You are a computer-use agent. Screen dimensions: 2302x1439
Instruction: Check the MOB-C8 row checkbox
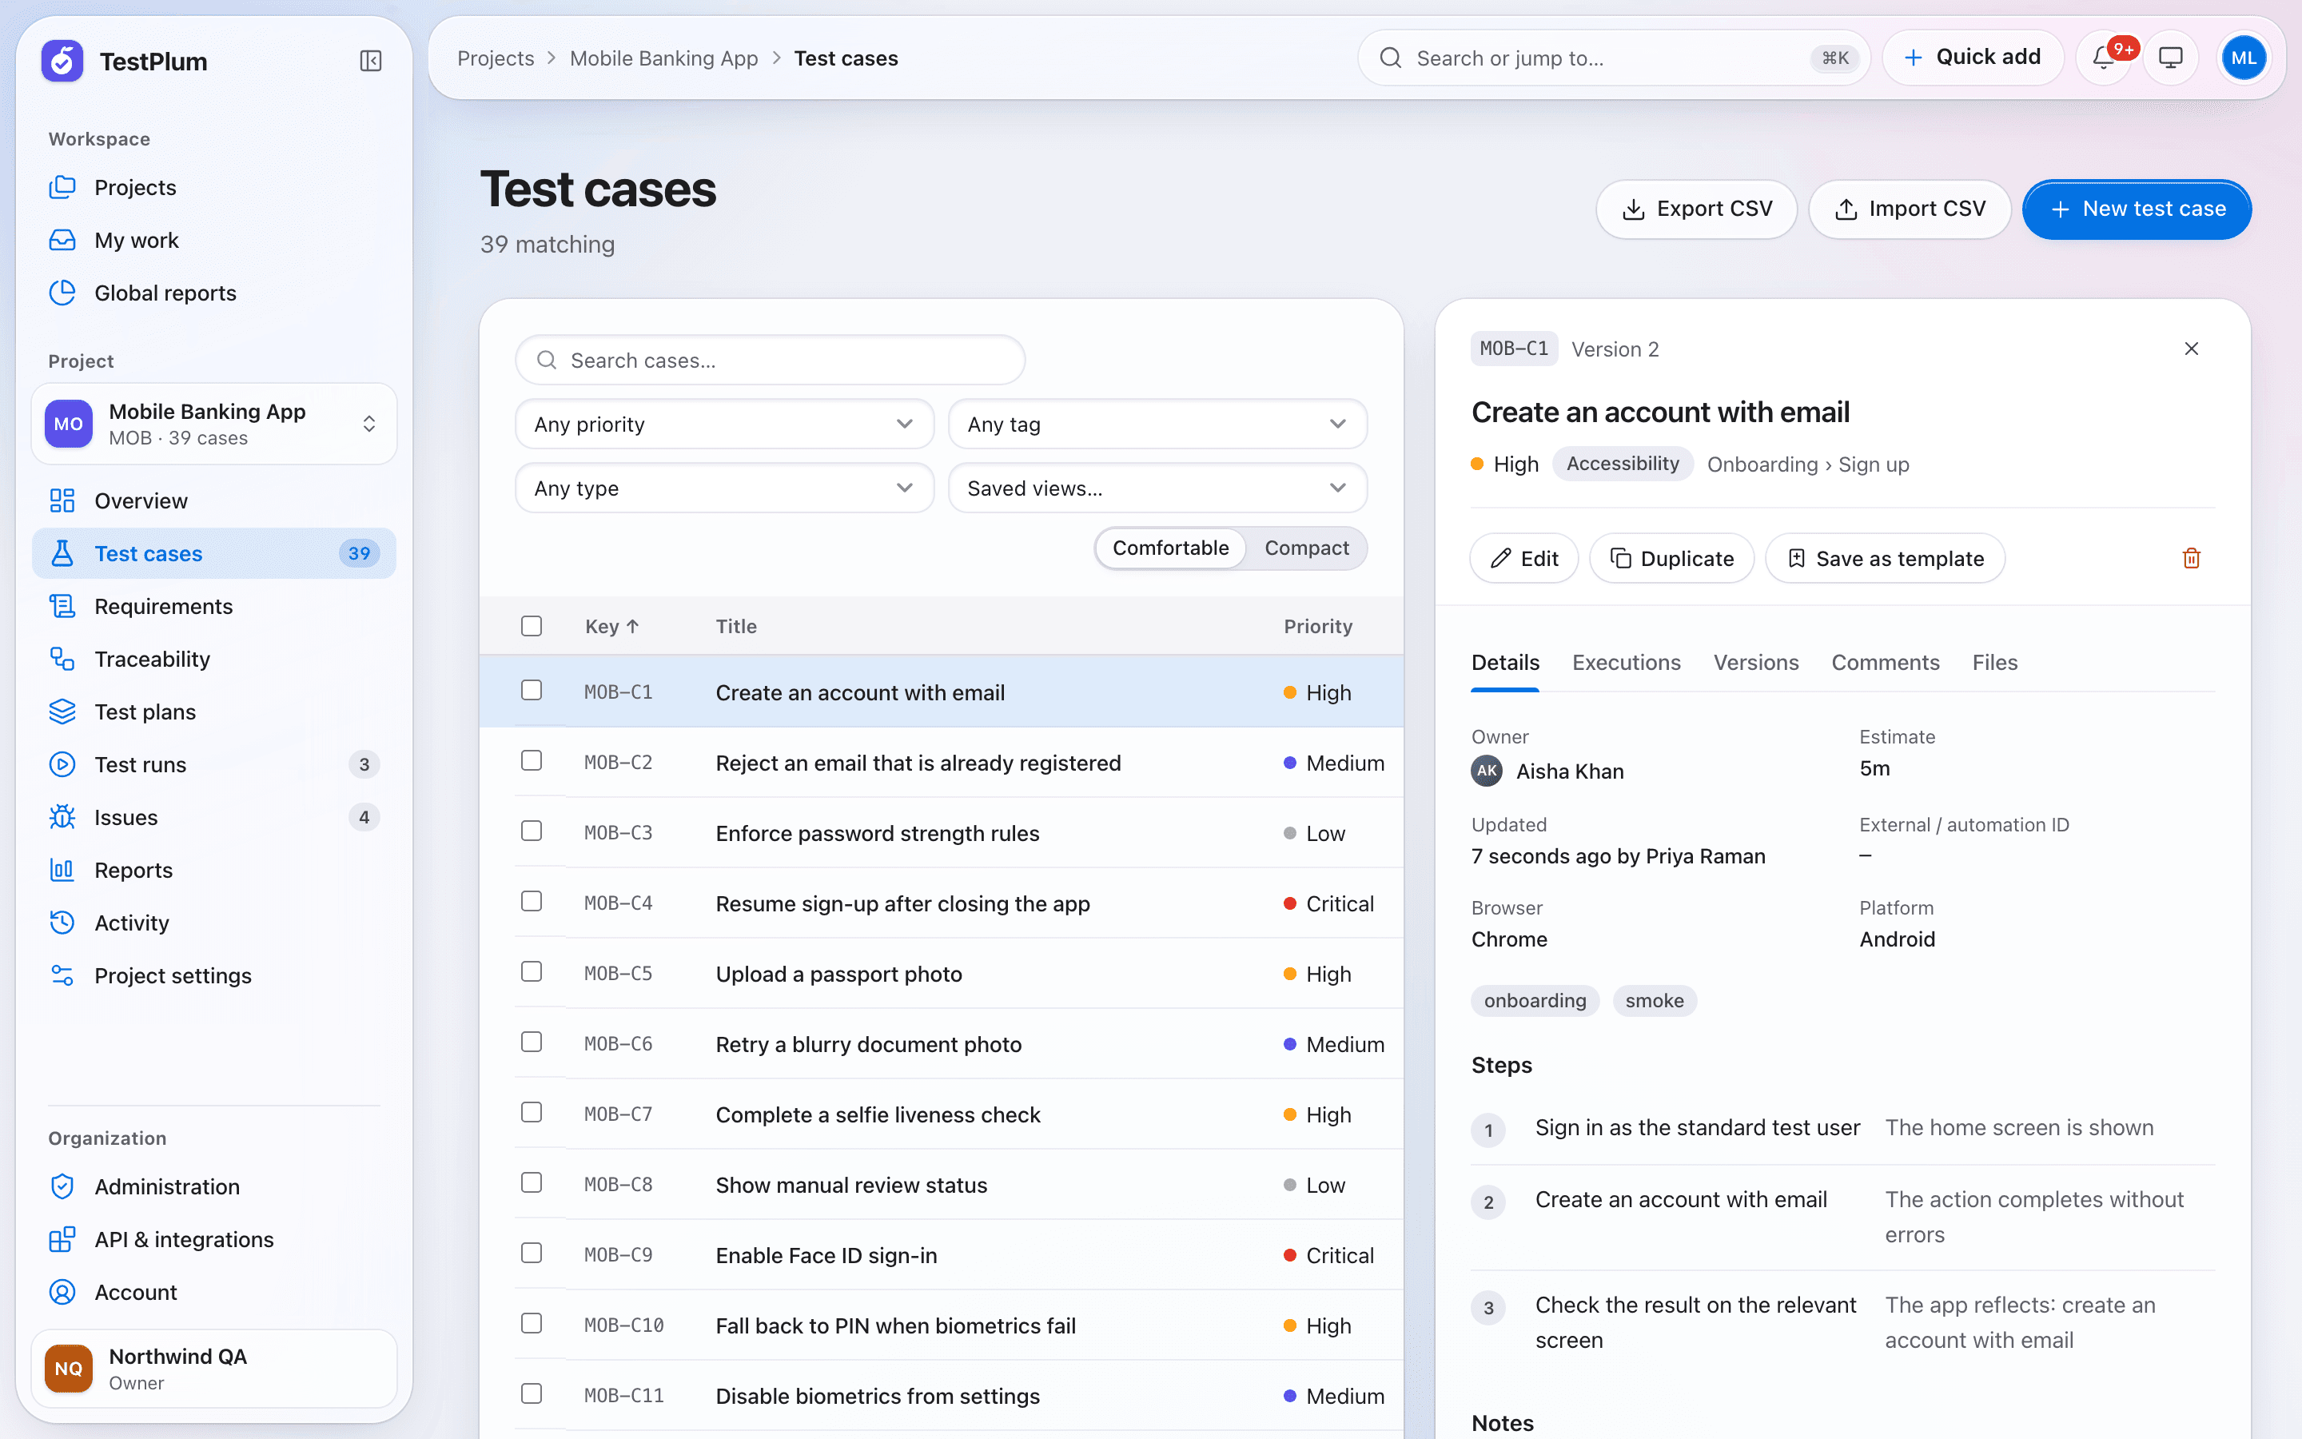tap(532, 1183)
